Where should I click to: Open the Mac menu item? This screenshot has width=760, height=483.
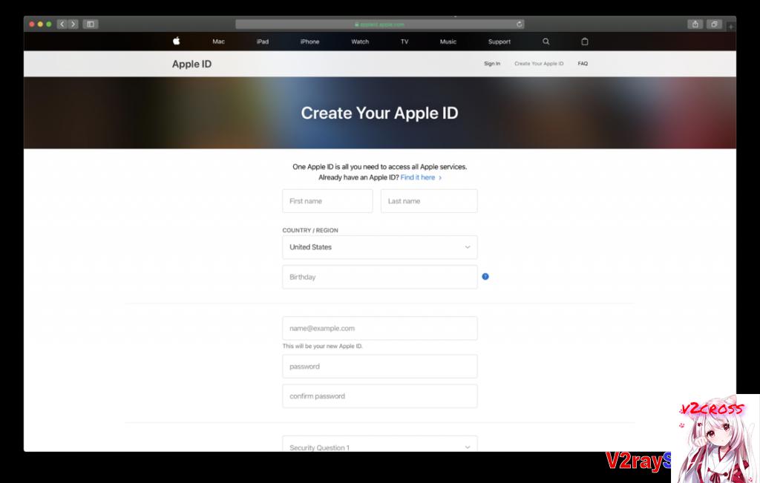point(219,42)
